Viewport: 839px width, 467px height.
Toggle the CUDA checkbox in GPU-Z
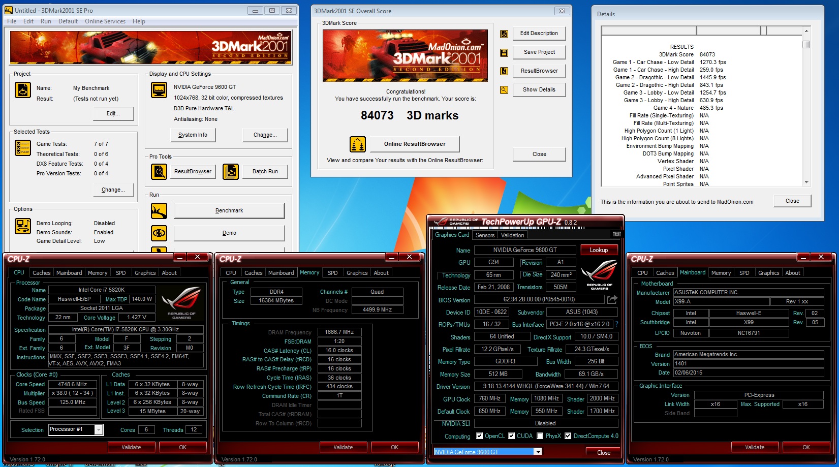pos(512,436)
